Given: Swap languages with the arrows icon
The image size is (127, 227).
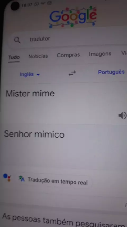Looking at the screenshot, I should pos(72,73).
